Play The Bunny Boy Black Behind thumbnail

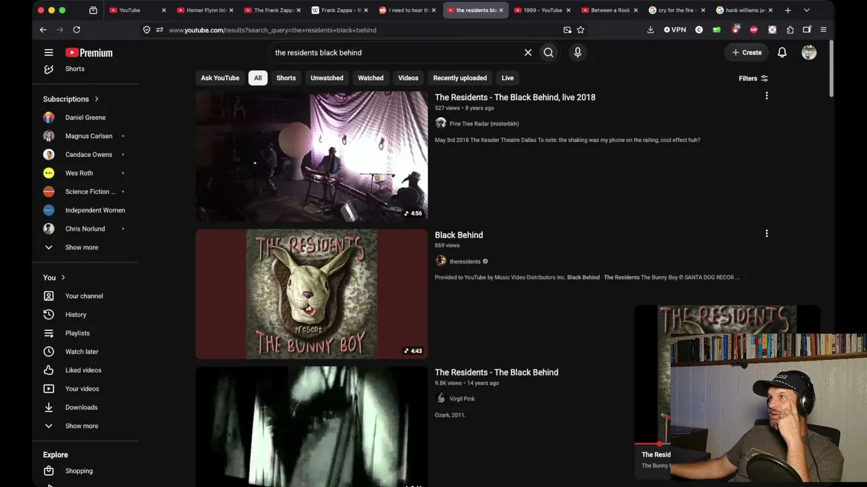coord(312,294)
